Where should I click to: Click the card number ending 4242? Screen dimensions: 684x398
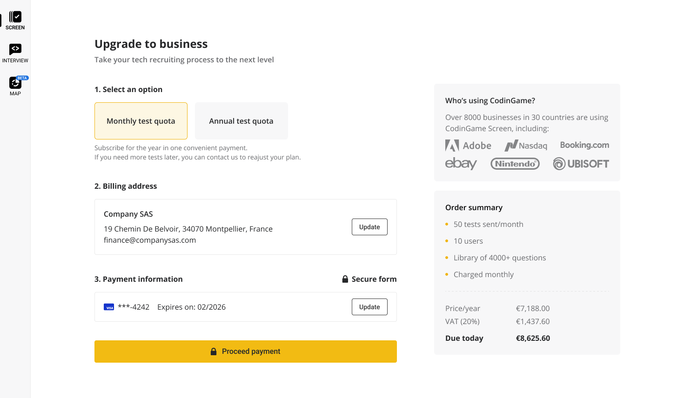(x=134, y=307)
